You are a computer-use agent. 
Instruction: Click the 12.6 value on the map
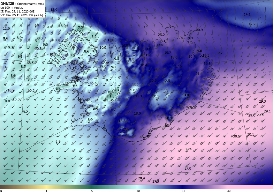pos(170,118)
